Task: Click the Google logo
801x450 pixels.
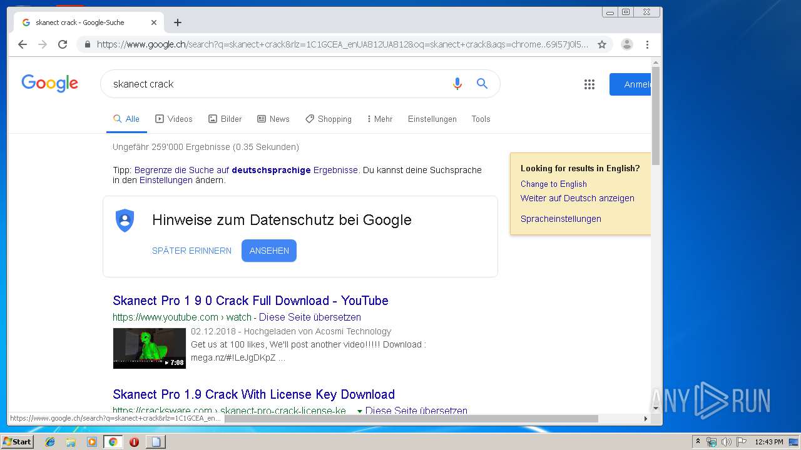Action: point(49,84)
